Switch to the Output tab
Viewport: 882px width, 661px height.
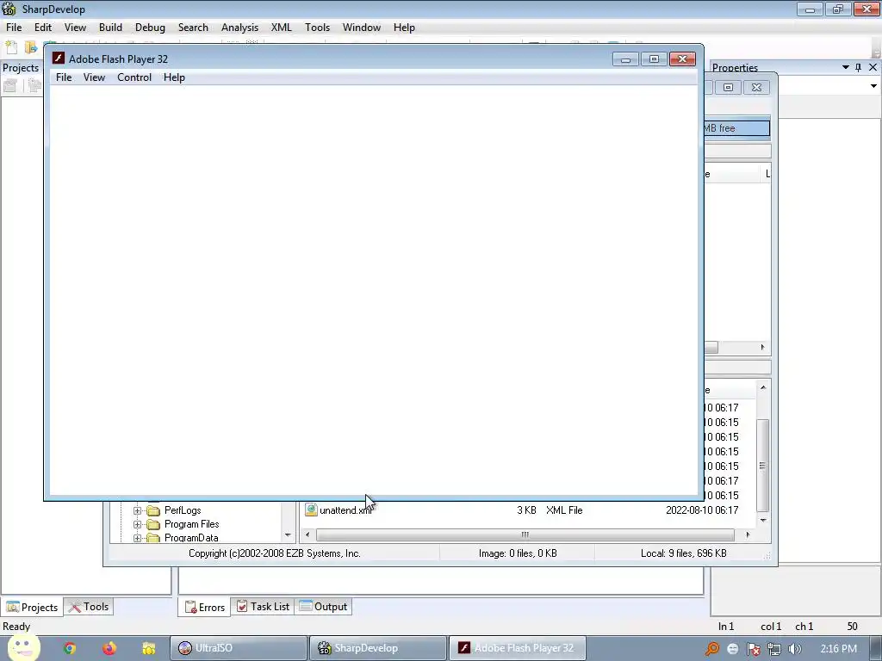point(324,607)
